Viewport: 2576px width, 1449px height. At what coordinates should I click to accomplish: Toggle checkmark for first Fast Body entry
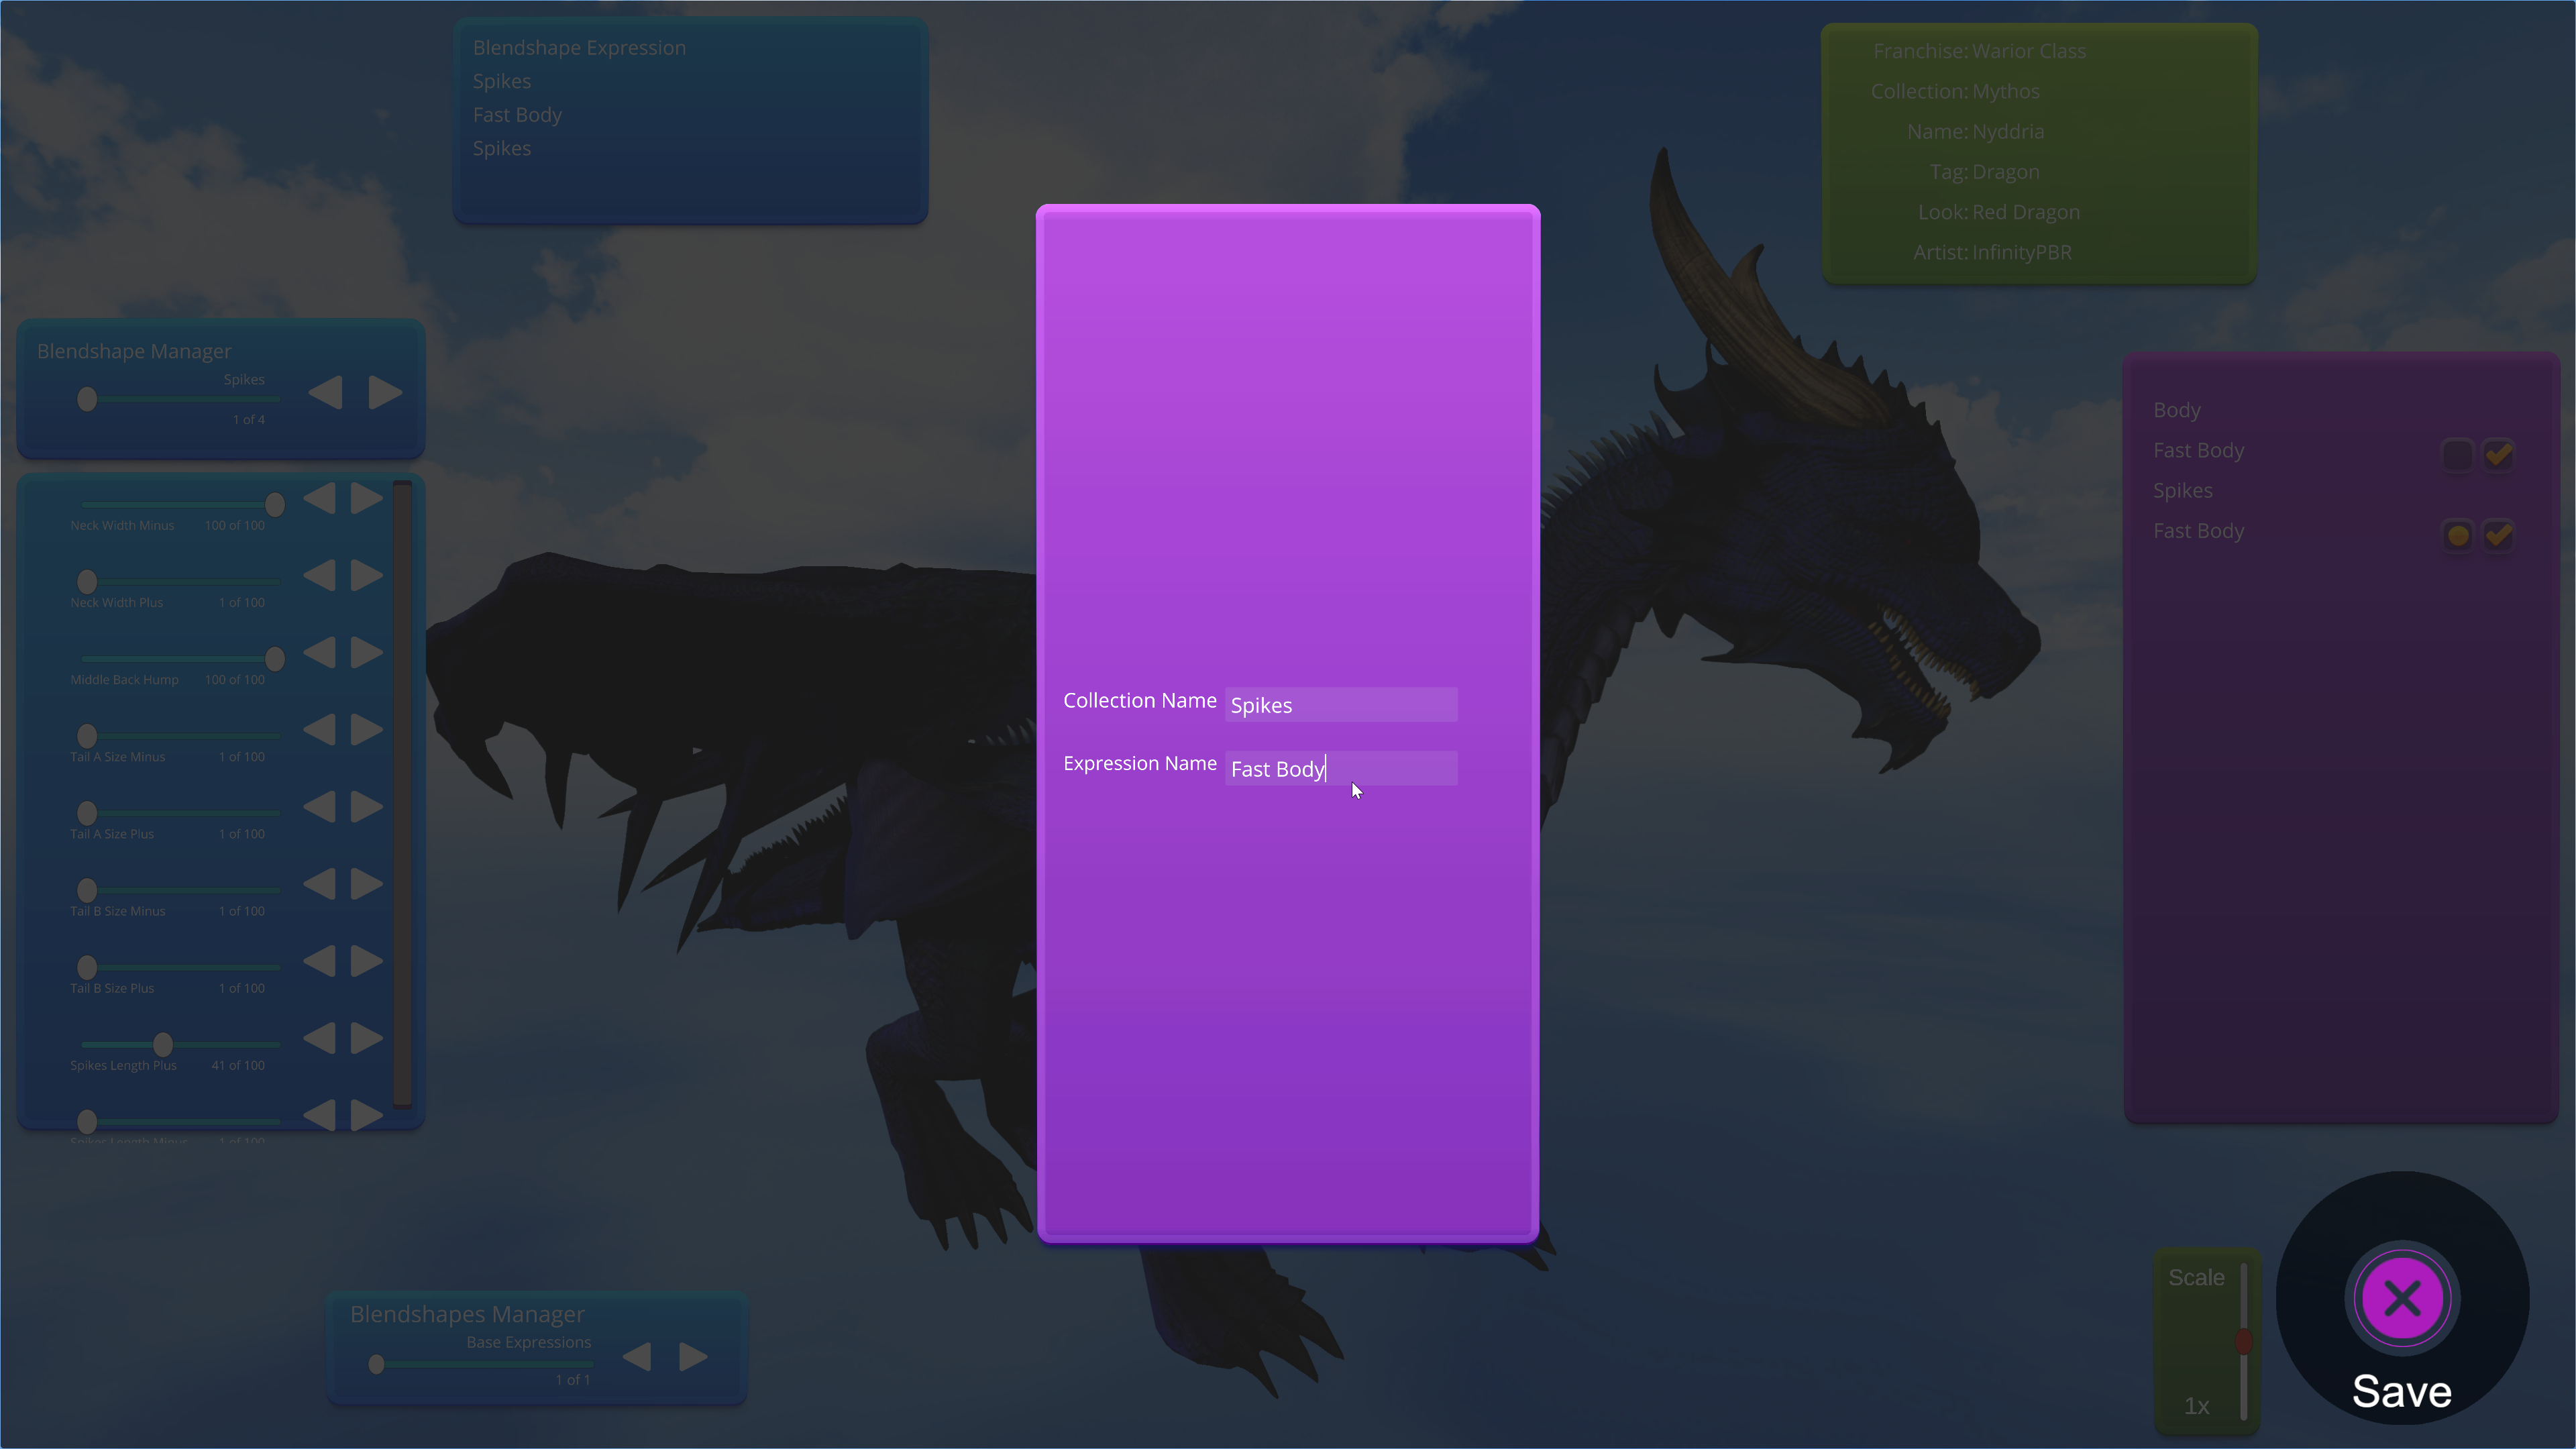[x=2498, y=454]
